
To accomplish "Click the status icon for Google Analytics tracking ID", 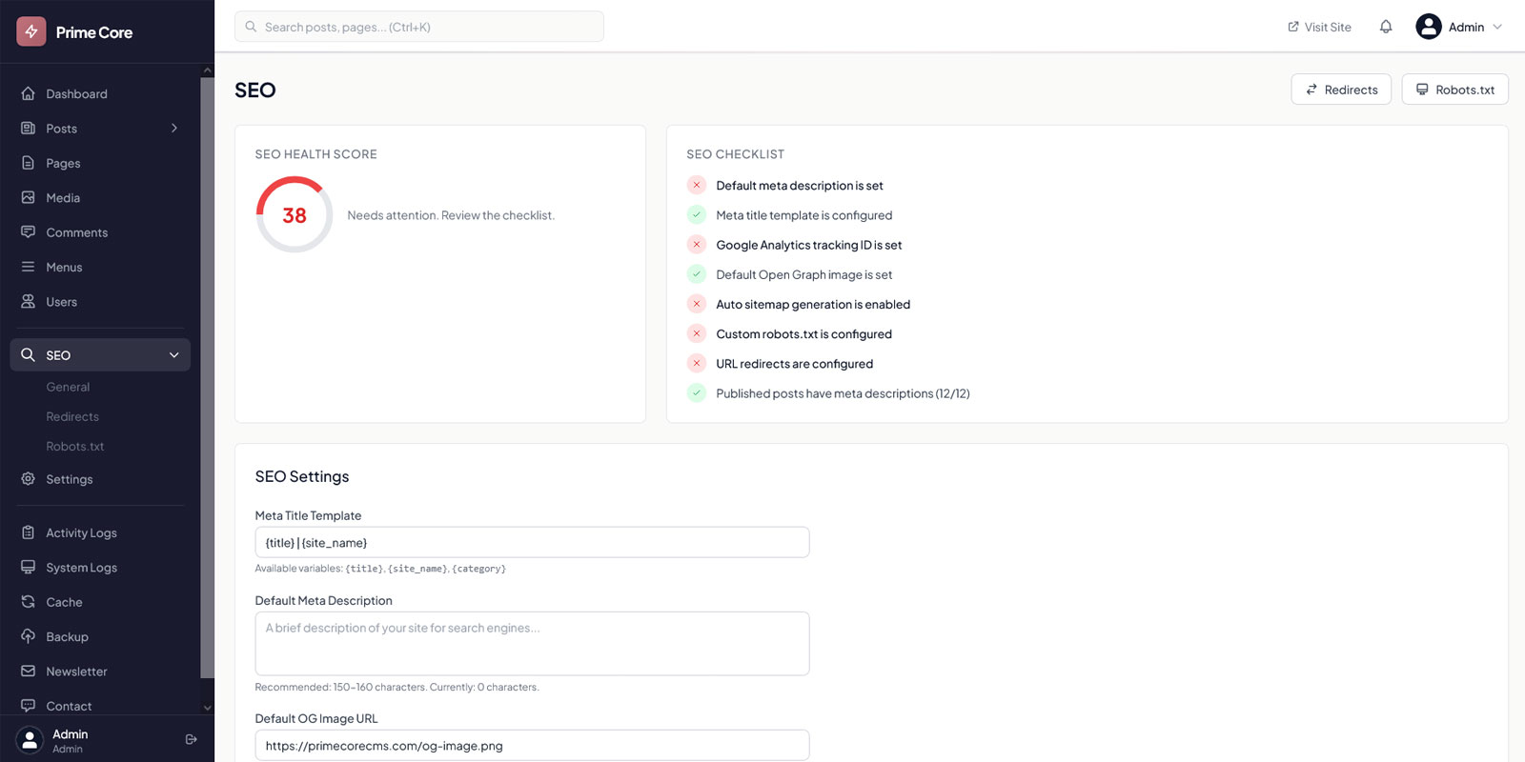I will (x=697, y=245).
